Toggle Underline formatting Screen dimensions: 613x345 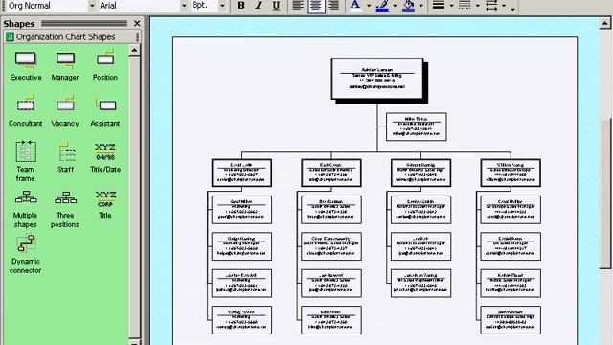276,6
